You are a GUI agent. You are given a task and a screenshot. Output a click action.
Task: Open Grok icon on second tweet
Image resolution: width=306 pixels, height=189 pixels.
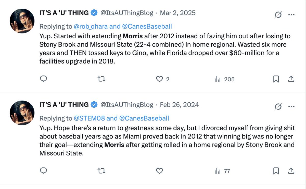point(278,107)
